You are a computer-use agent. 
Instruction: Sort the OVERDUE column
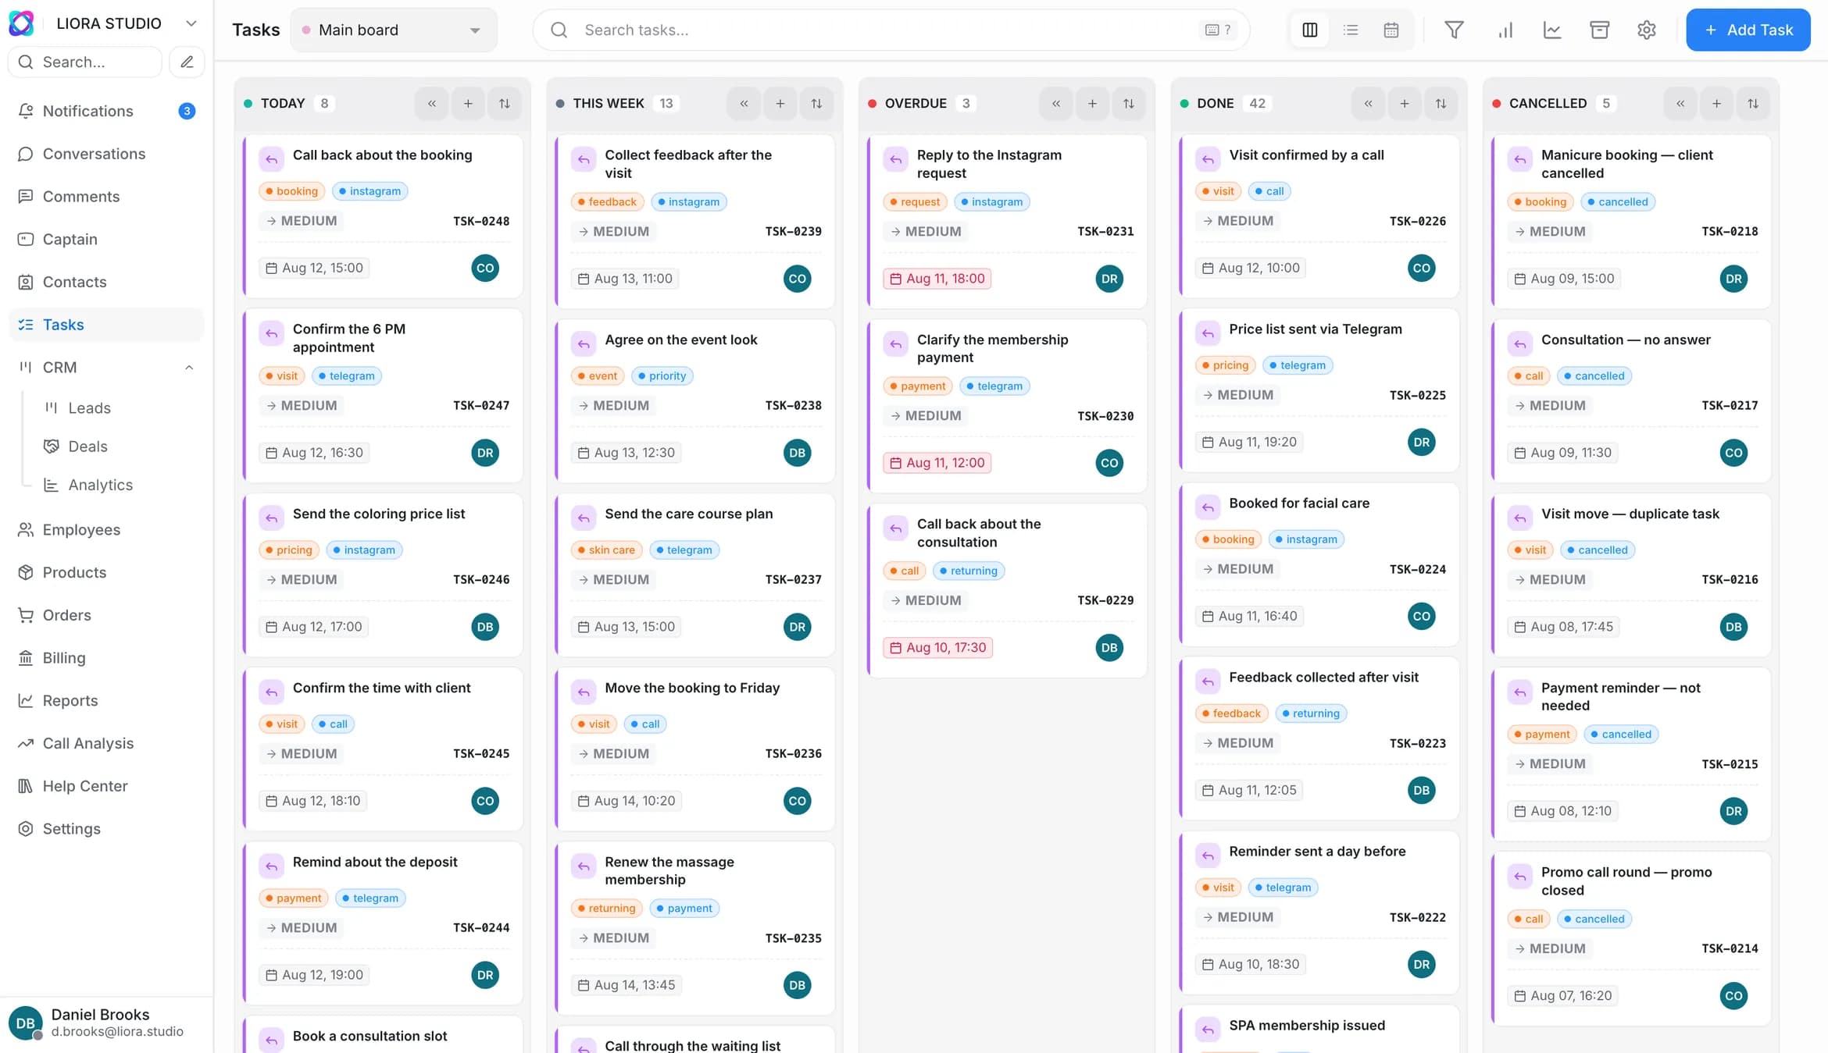point(1129,103)
